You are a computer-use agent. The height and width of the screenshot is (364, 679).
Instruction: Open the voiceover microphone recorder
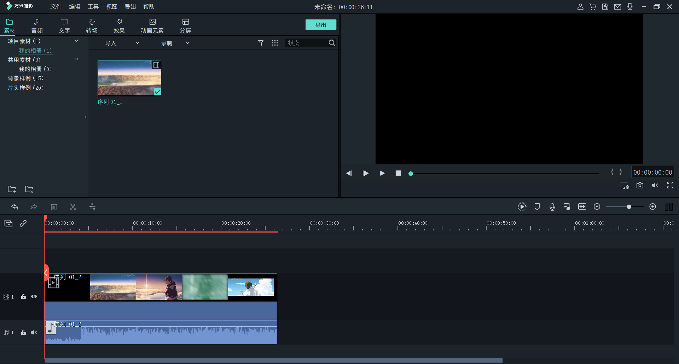click(x=552, y=207)
